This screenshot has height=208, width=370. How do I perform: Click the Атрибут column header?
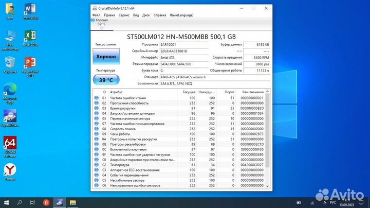(x=142, y=92)
